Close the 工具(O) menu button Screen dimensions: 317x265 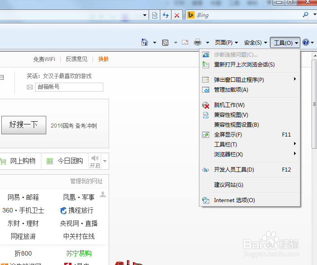pos(285,43)
